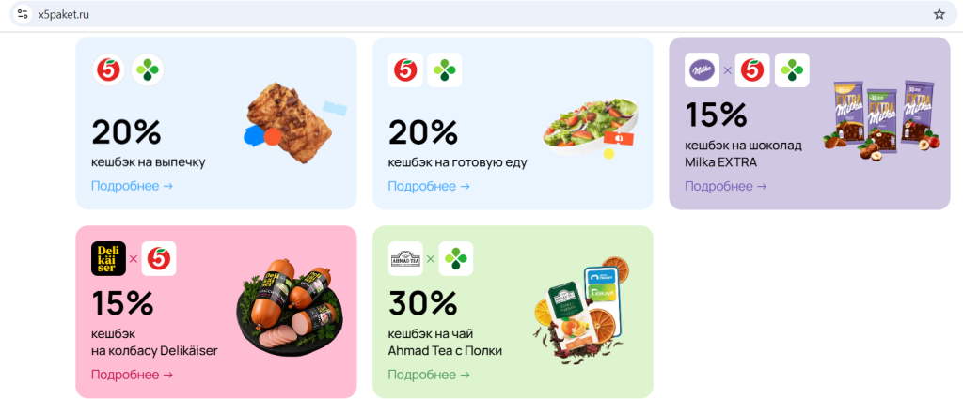
Task: Click Perekrestok clover logo on bakery cashback card
Action: (x=148, y=69)
